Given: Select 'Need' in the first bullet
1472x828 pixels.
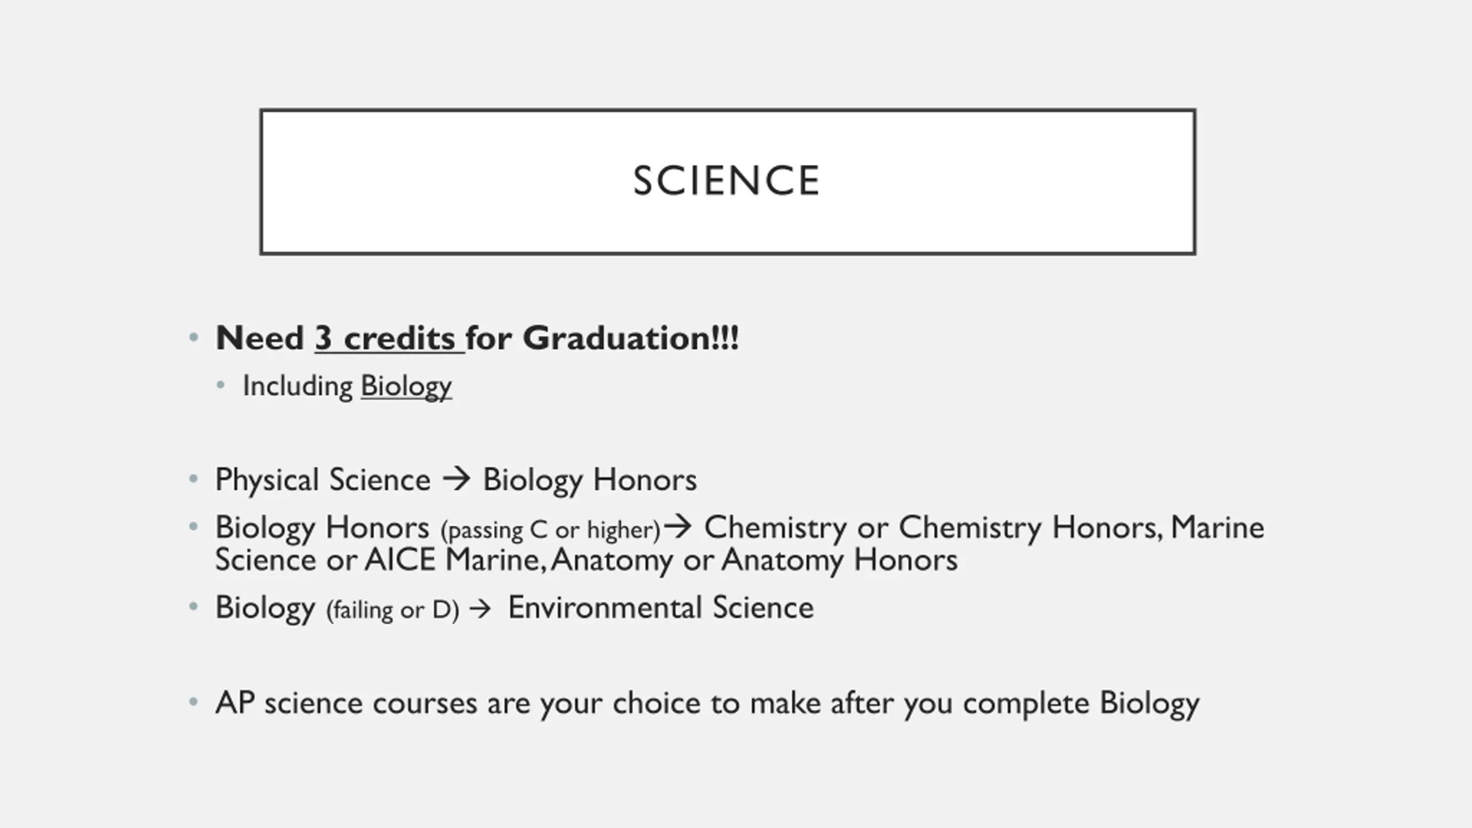Looking at the screenshot, I should tap(259, 338).
